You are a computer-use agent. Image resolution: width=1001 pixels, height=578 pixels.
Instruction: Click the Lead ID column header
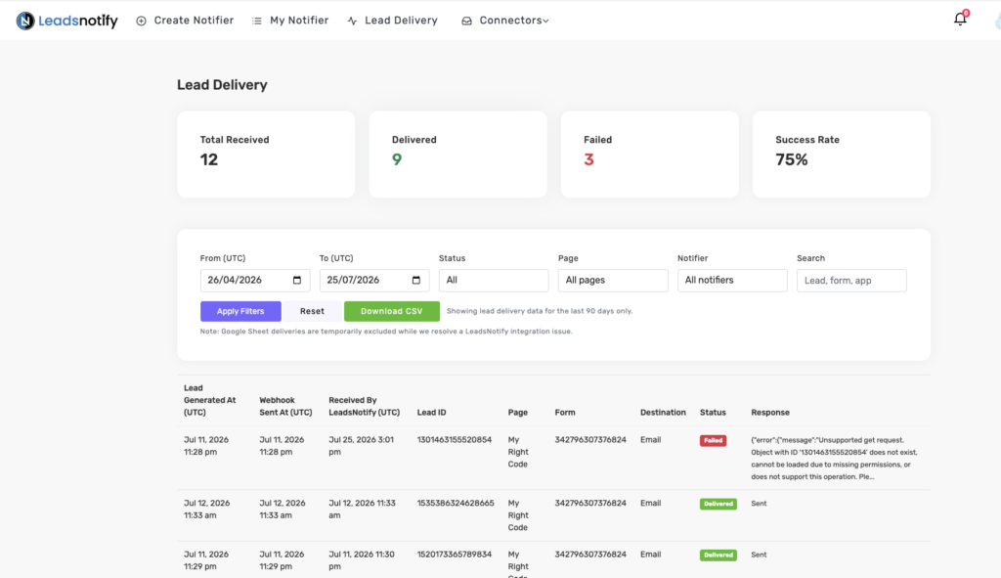pos(431,413)
